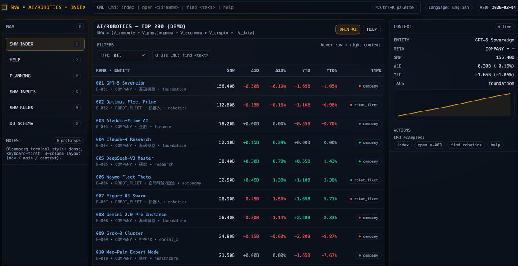Image resolution: width=518 pixels, height=266 pixels.
Task: Click the R shortcut badge beside SNW RULES
Action: [77, 108]
